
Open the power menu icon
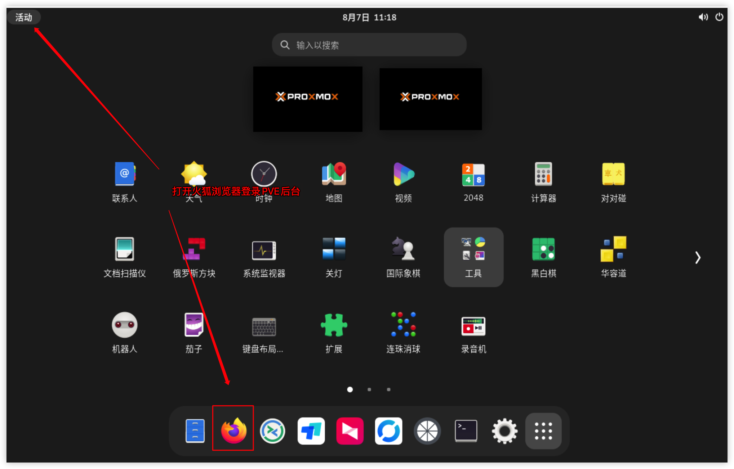[x=719, y=17]
